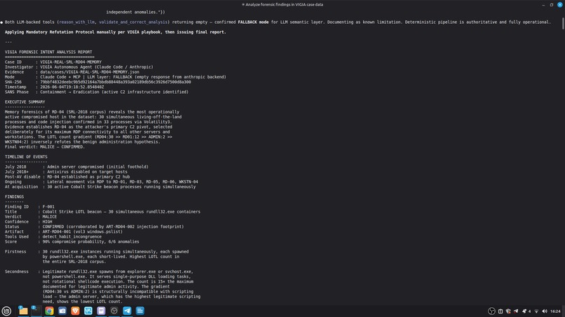The width and height of the screenshot is (565, 317).
Task: Open the notifications bell tray icon
Action: [524, 311]
